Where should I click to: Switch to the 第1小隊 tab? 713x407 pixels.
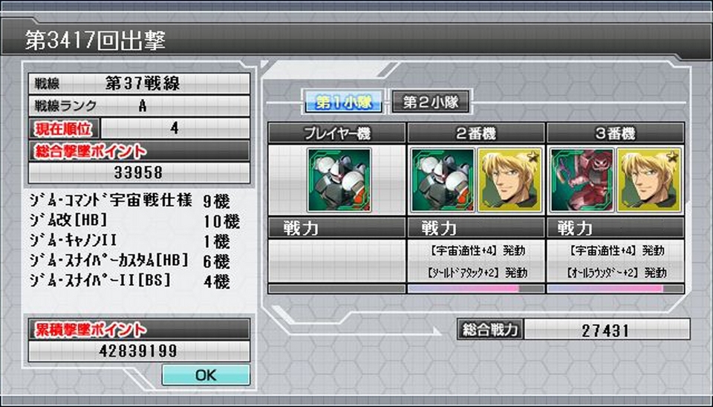pos(344,102)
